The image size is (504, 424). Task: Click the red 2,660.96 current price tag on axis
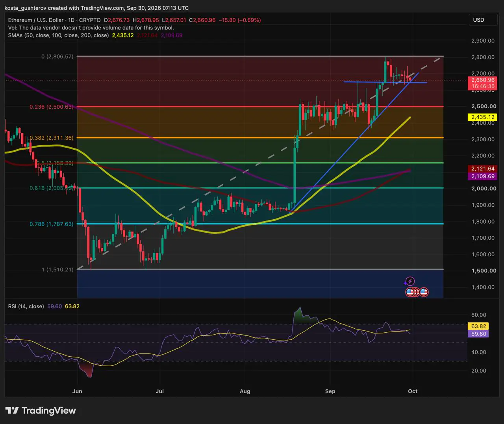(483, 80)
